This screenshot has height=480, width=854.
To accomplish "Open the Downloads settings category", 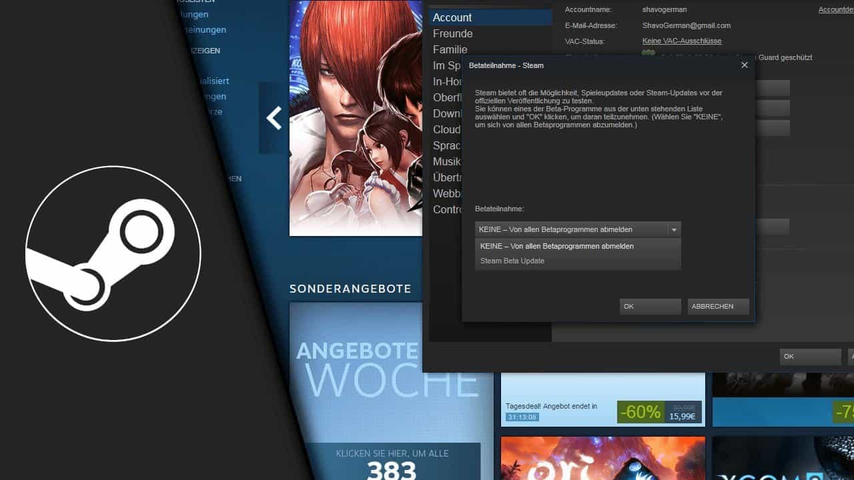I will tap(446, 113).
